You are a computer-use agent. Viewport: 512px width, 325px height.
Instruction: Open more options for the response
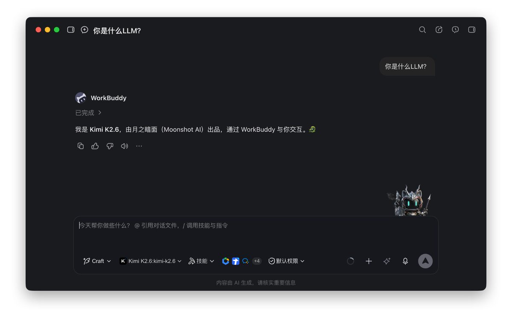pos(139,146)
